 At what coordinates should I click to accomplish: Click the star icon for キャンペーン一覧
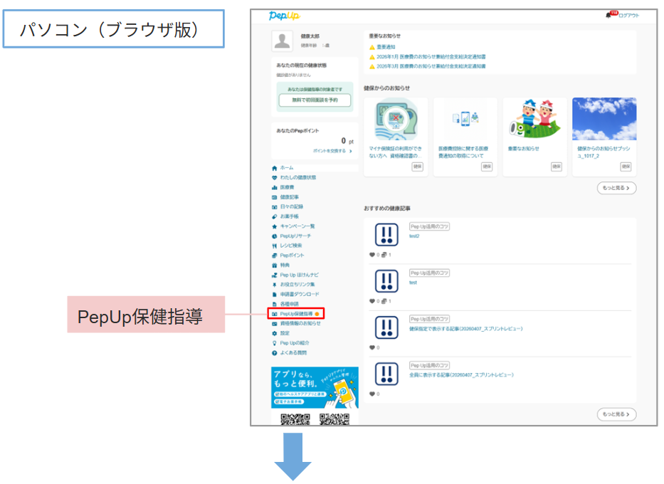275,226
